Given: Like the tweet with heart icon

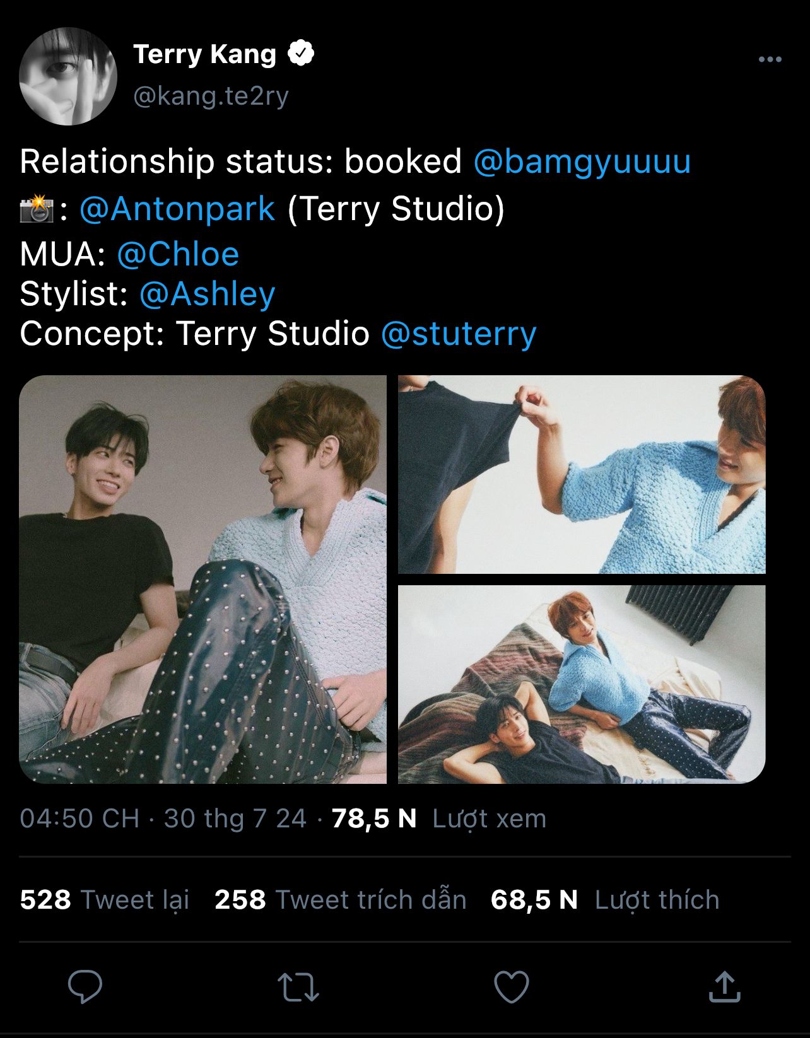Looking at the screenshot, I should (511, 987).
